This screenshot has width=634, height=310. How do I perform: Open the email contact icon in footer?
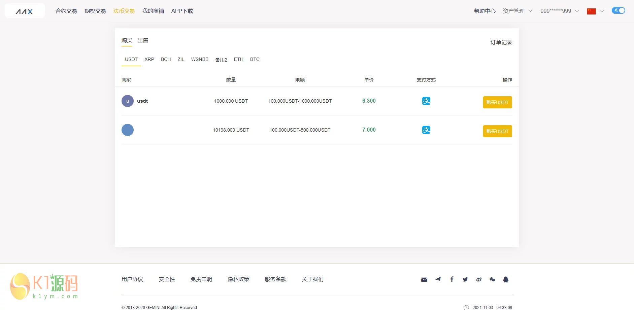point(424,279)
